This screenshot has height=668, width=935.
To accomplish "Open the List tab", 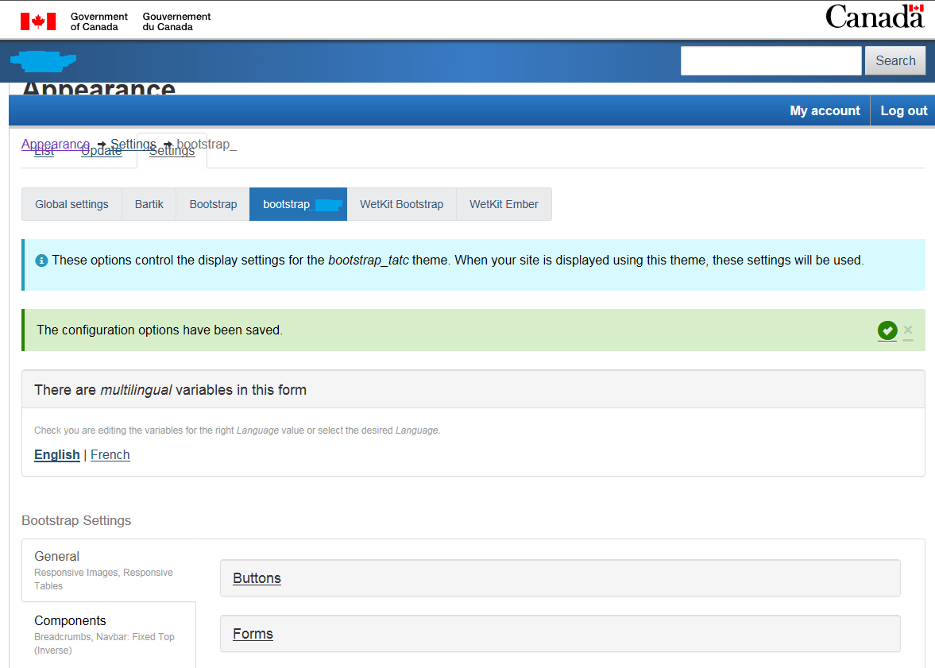I will pyautogui.click(x=44, y=150).
